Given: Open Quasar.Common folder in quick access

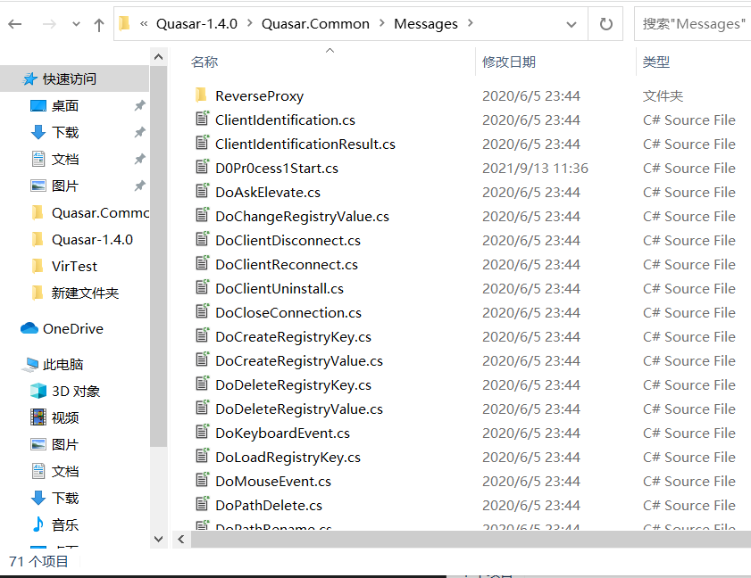Looking at the screenshot, I should tap(100, 212).
